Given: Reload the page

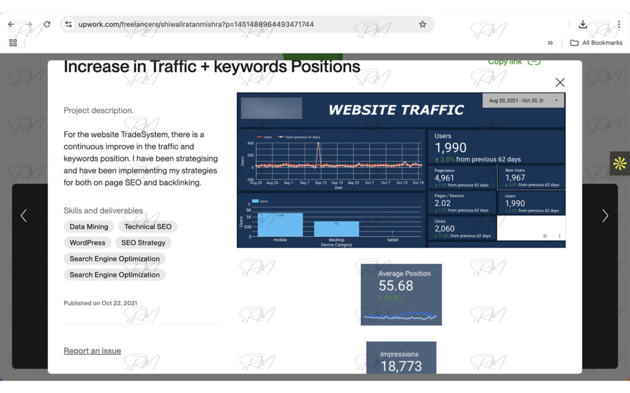Looking at the screenshot, I should 47,24.
